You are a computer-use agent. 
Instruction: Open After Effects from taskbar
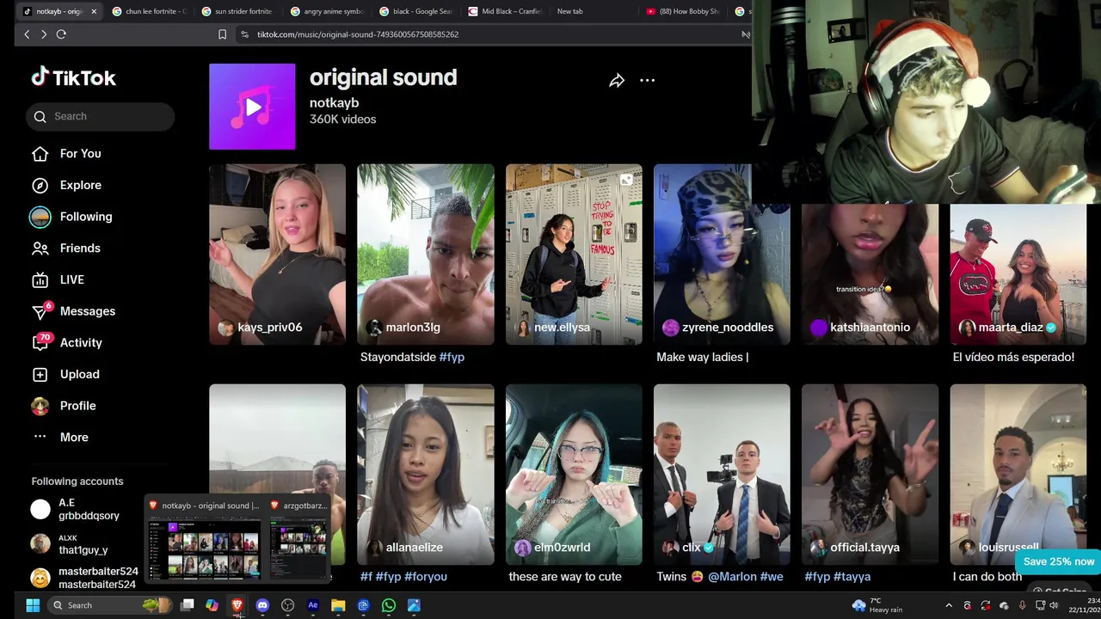point(313,605)
